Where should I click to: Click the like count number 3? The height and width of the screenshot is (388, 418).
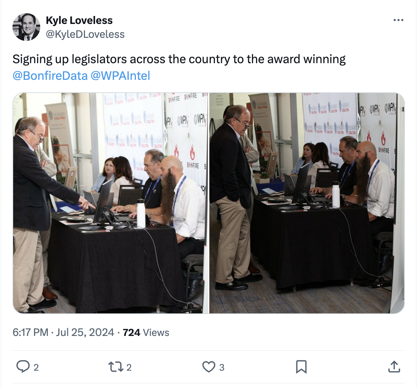(222, 367)
